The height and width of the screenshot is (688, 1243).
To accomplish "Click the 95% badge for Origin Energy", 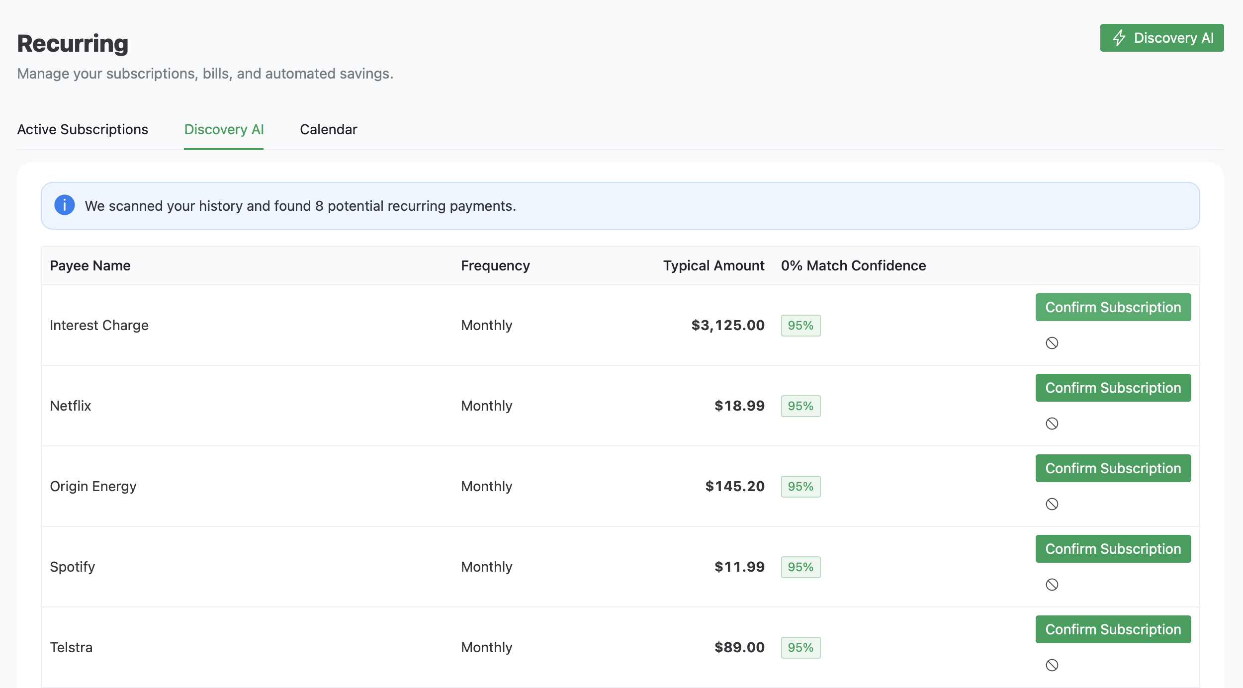I will [800, 487].
